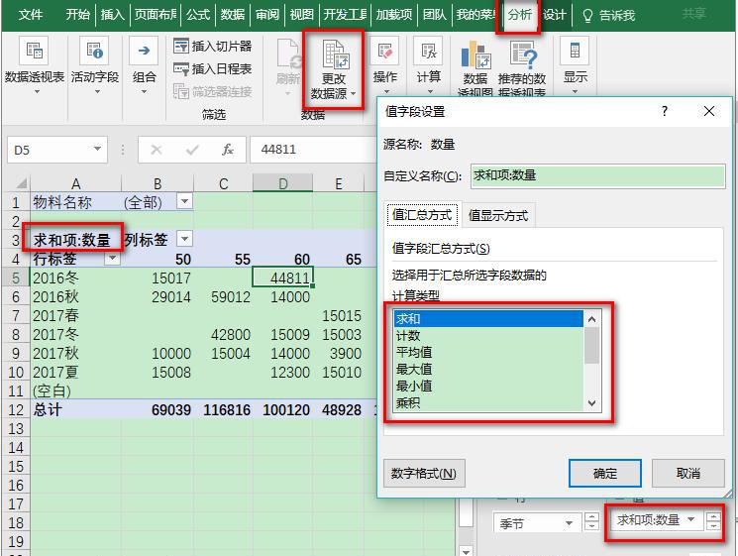Close the 值字段设置 dialog
Screen dimensions: 738x556
tap(709, 112)
